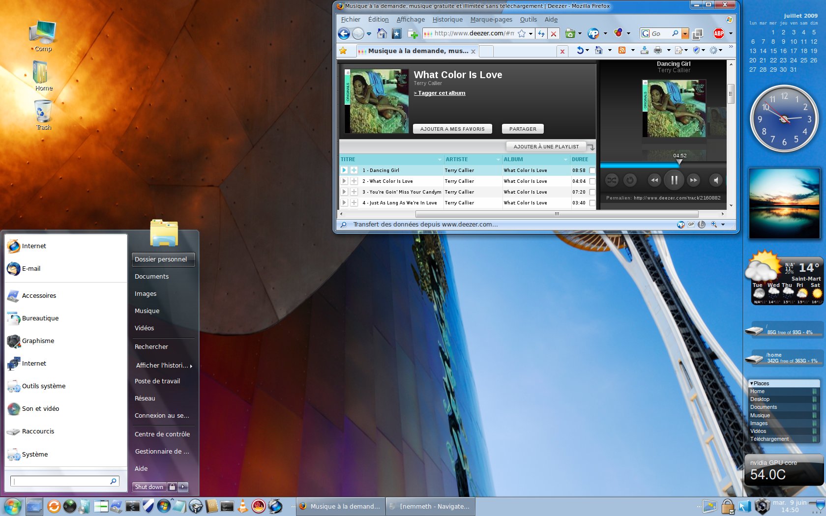Tick checkbox for You're Goin' Miss Your Candyman
Image resolution: width=826 pixels, height=516 pixels.
coord(592,192)
